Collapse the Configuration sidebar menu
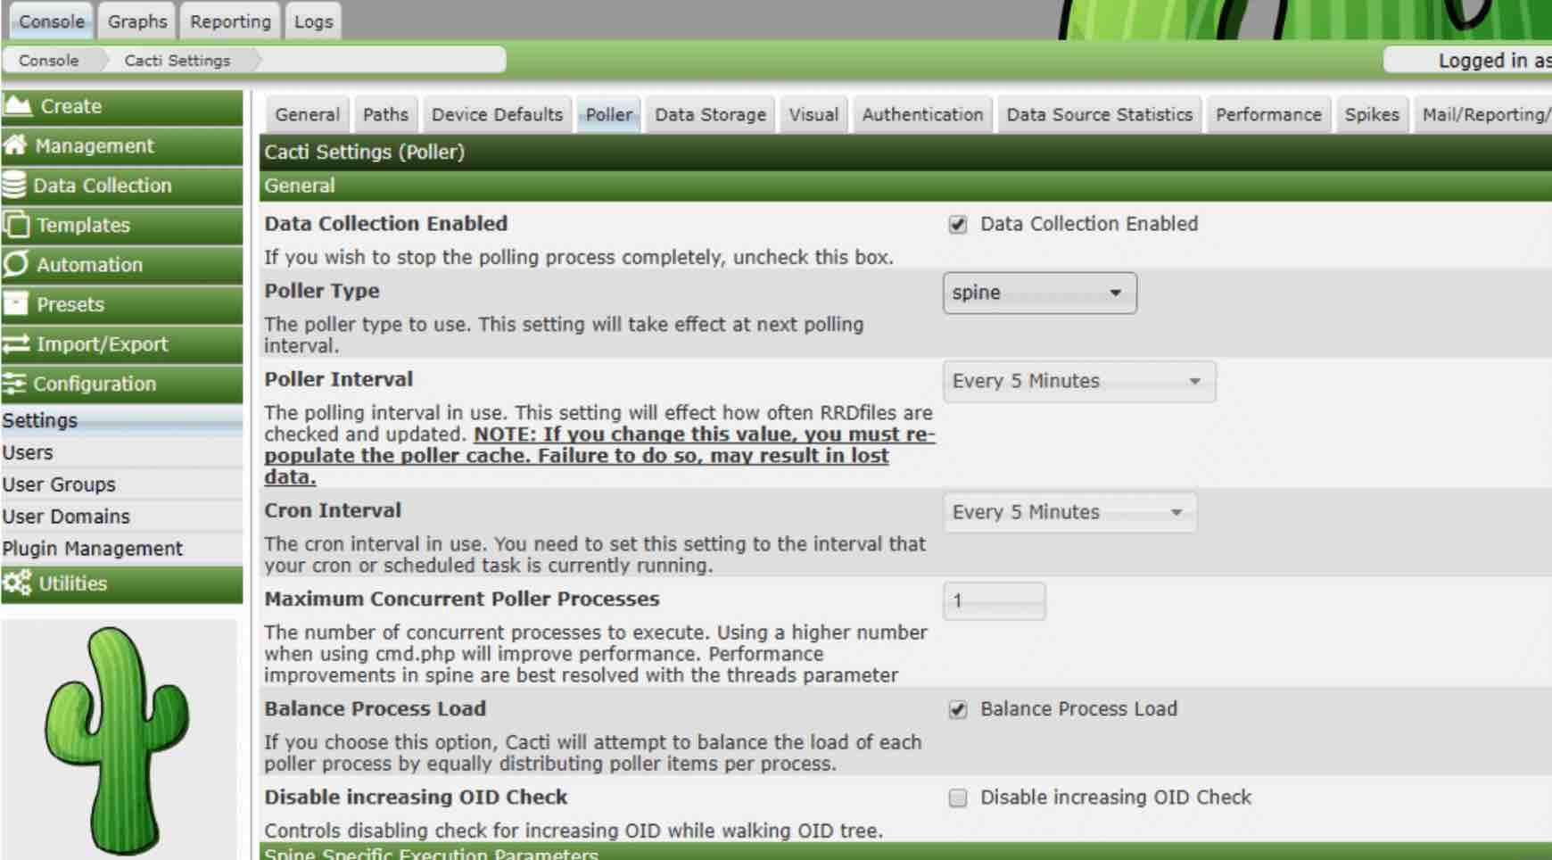1552x860 pixels. point(121,384)
